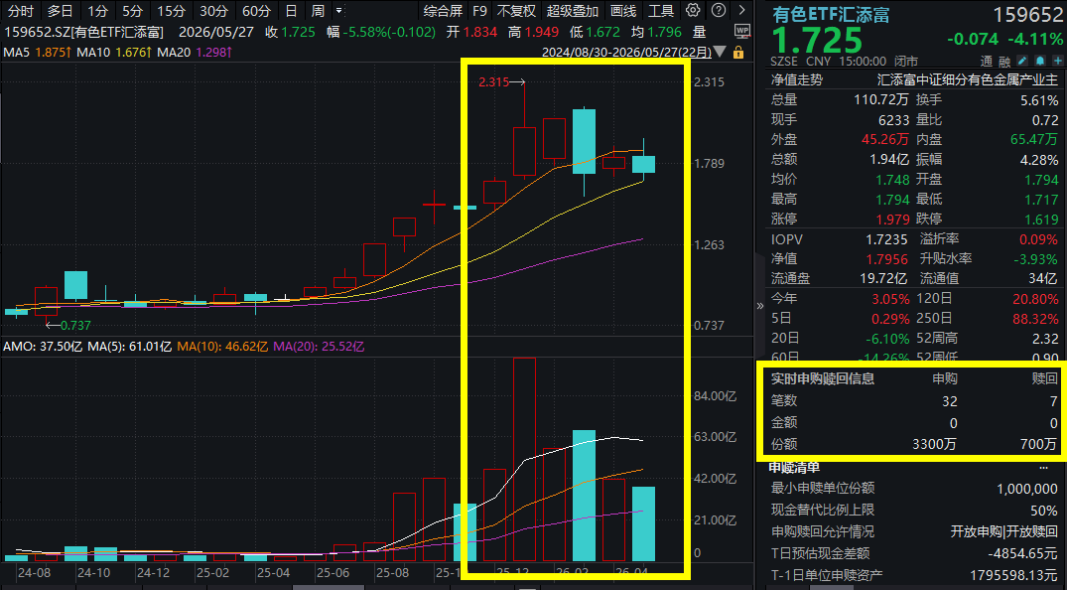Click the 融 margin trading badge
Viewport: 1067px width, 590px height.
pyautogui.click(x=1004, y=62)
